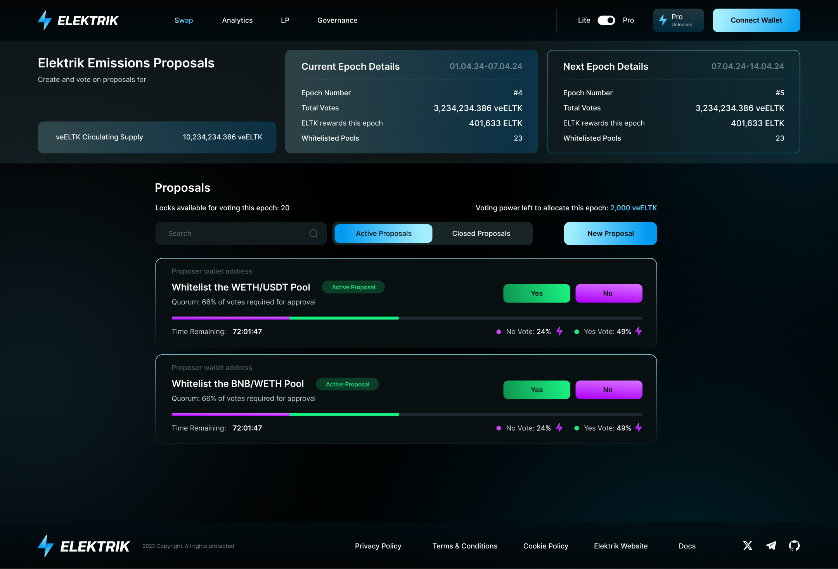This screenshot has height=569, width=838.
Task: Open the Analytics navigation item
Action: [x=237, y=20]
